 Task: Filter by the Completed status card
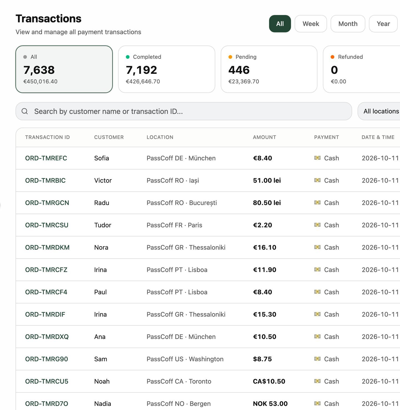click(167, 69)
